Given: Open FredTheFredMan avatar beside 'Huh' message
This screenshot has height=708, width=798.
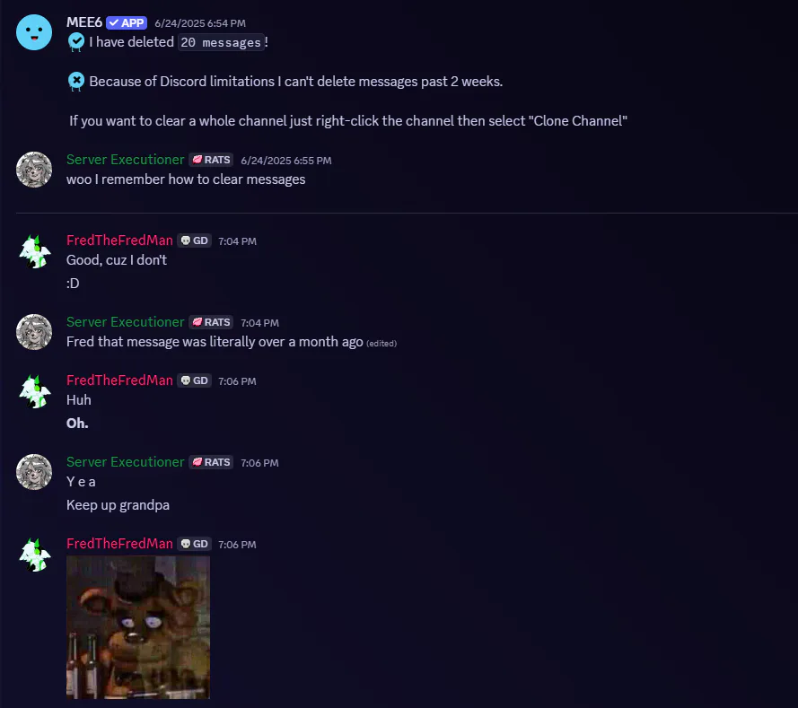Looking at the screenshot, I should (34, 390).
